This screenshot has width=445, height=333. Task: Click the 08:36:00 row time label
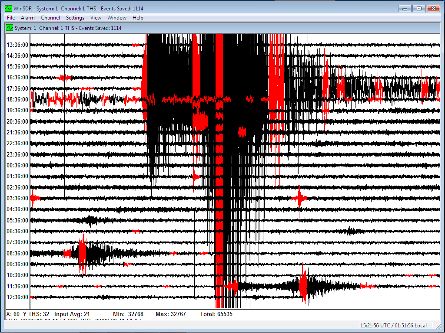17,253
